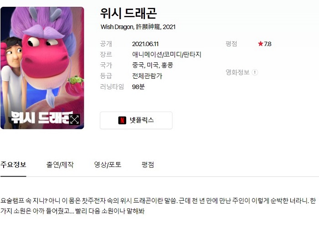Image resolution: width=319 pixels, height=234 pixels.
Task: Switch to the 출연/제작 tab
Action: (60, 164)
